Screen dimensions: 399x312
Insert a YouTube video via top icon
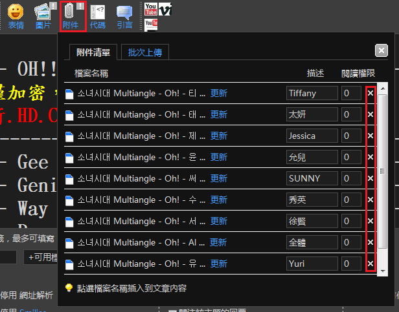pos(151,9)
